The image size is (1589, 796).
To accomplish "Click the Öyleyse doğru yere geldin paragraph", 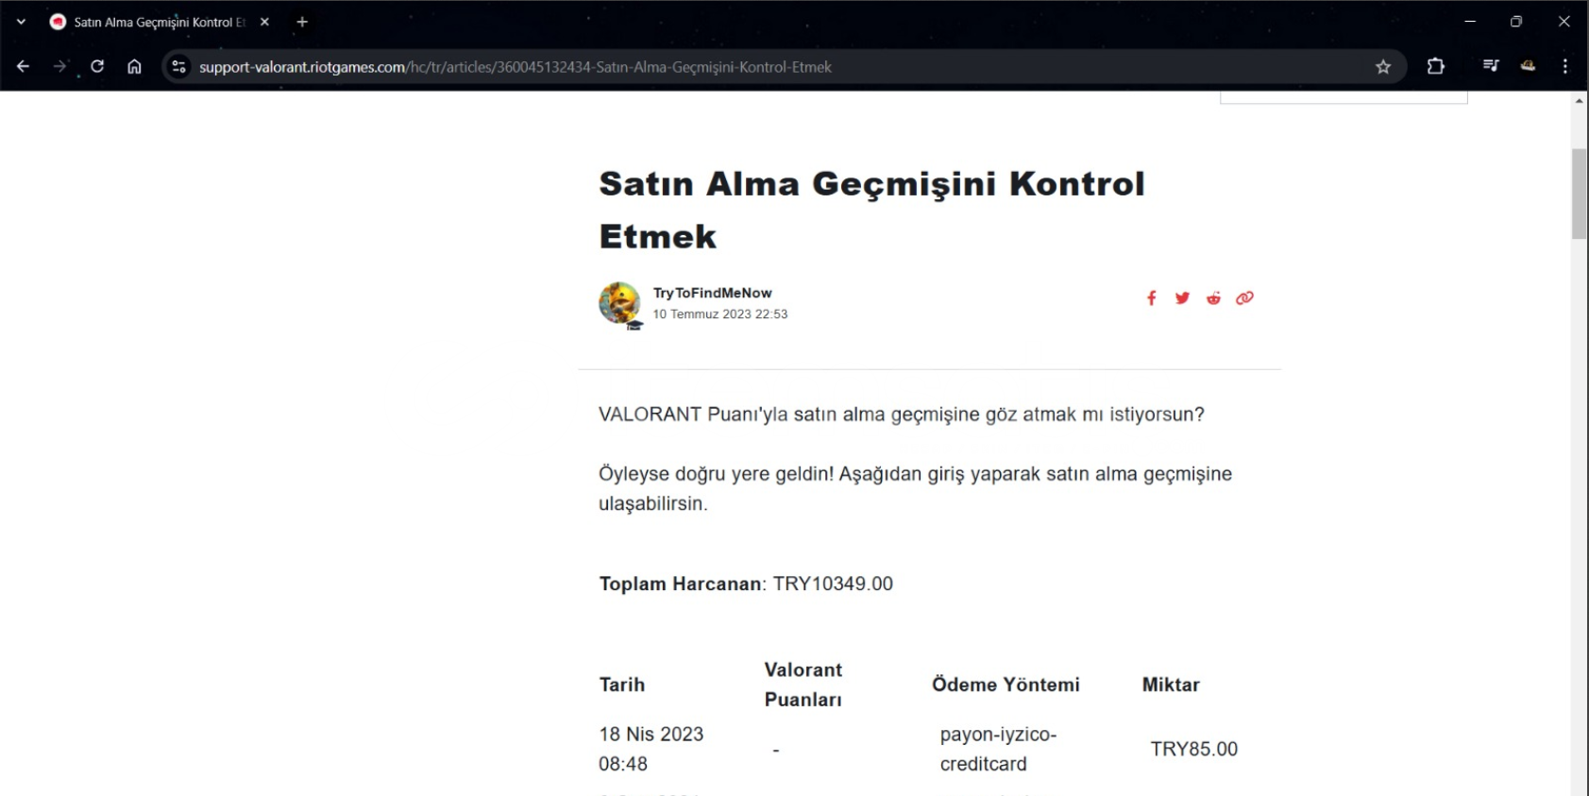I will [915, 488].
